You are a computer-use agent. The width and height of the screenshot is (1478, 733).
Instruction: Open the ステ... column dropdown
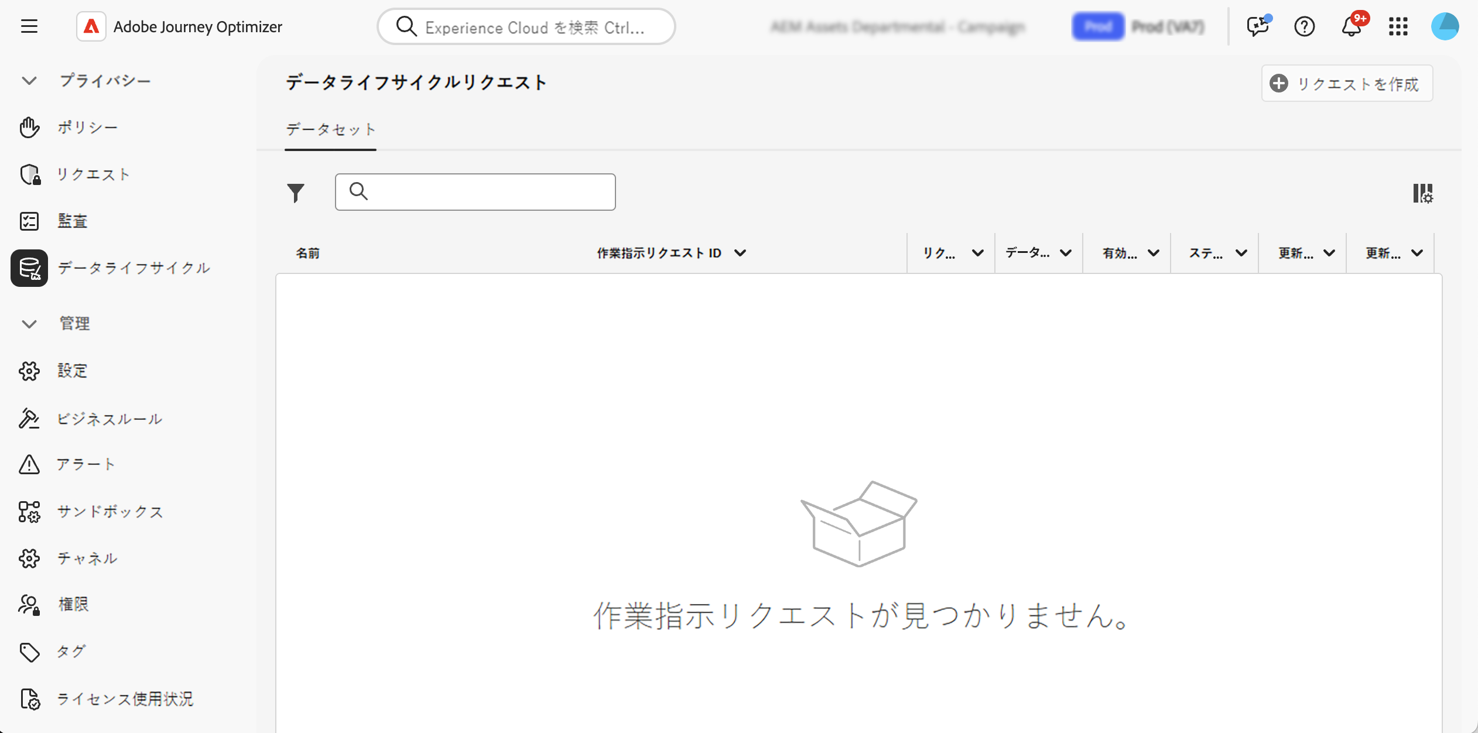coord(1241,253)
